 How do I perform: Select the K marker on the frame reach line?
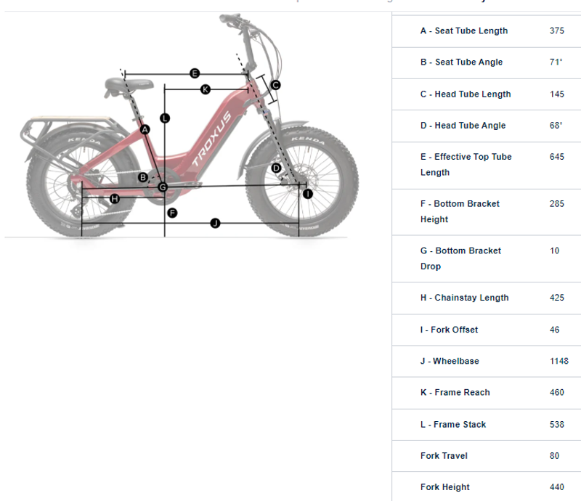click(205, 89)
